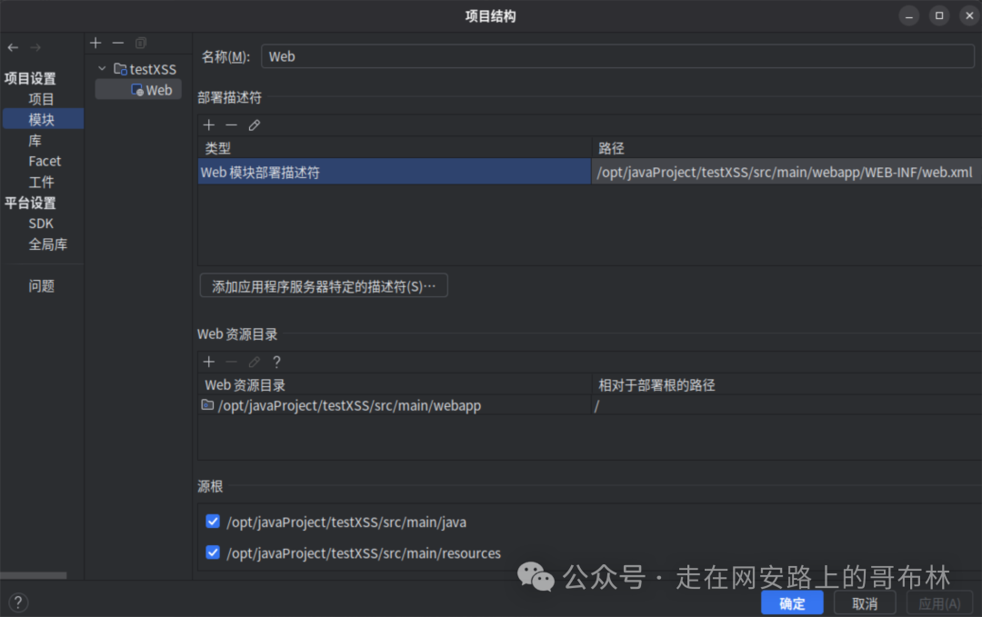The image size is (982, 617).
Task: Close the 项目结构 window
Action: coord(969,15)
